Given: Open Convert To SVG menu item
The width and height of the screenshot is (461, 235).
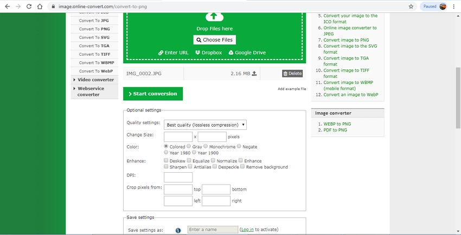Looking at the screenshot, I should coord(95,37).
